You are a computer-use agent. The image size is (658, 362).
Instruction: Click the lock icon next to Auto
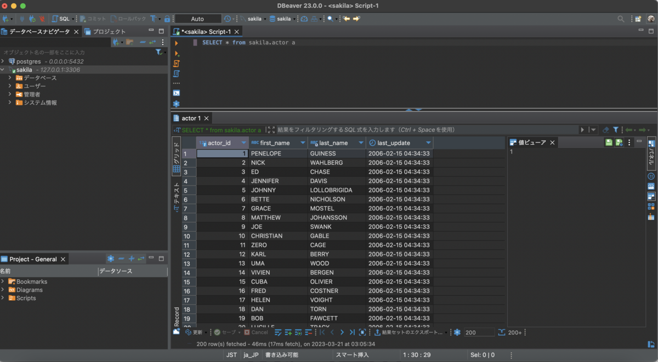click(x=167, y=19)
